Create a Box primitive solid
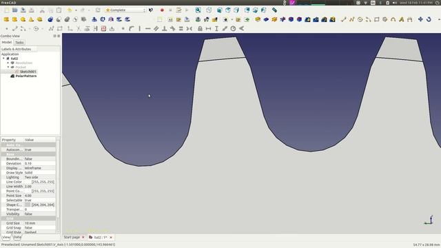441x248 pixels. click(x=6, y=19)
